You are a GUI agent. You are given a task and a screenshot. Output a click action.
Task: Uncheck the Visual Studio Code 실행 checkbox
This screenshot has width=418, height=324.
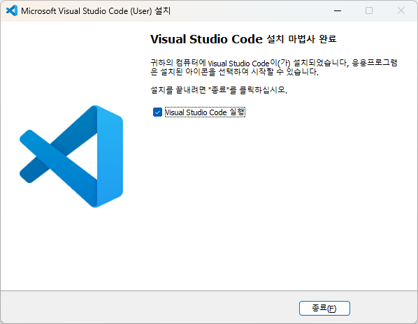[x=157, y=112]
